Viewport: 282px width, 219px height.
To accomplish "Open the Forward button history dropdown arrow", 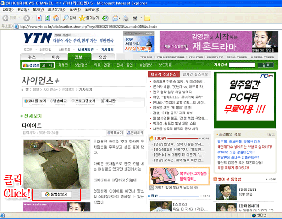I will [32, 18].
